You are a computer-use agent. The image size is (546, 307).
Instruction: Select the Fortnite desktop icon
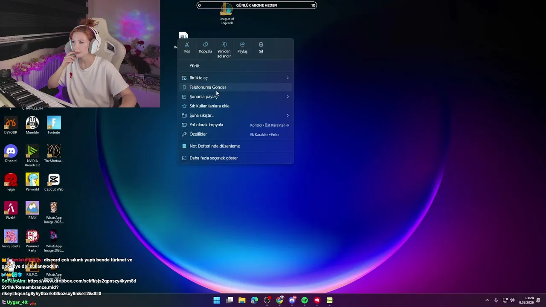point(54,125)
